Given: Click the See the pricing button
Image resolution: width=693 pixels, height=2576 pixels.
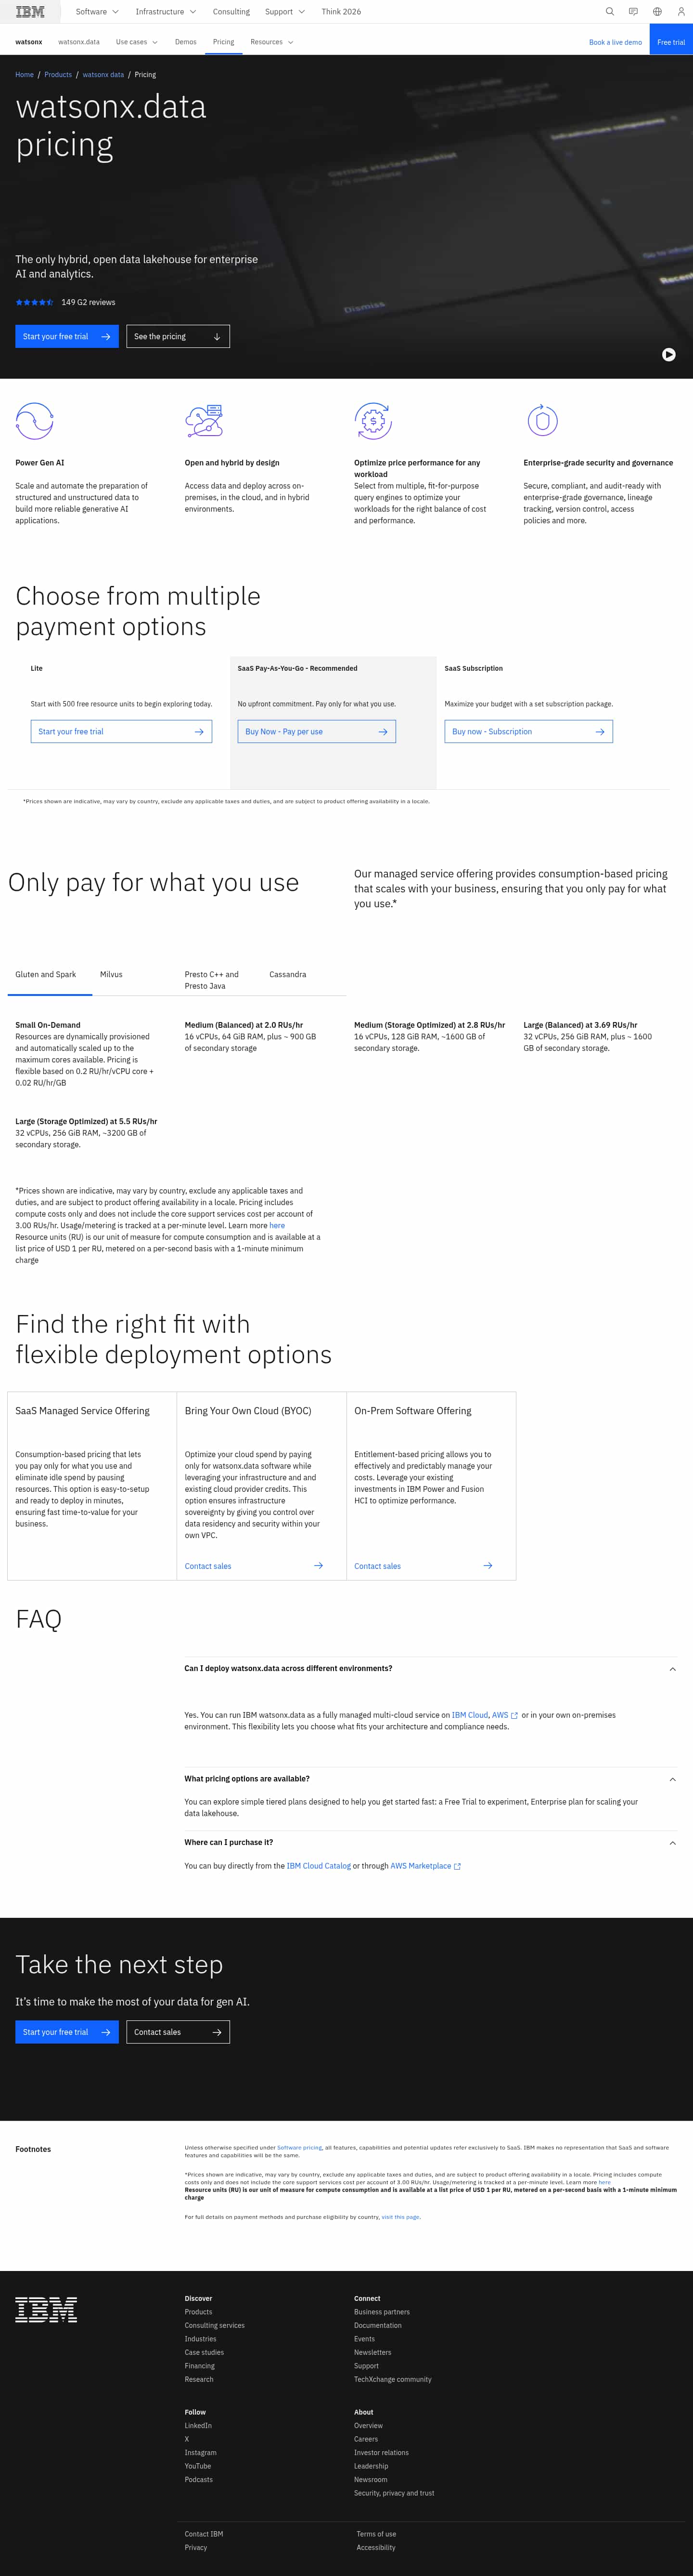Looking at the screenshot, I should pos(178,337).
